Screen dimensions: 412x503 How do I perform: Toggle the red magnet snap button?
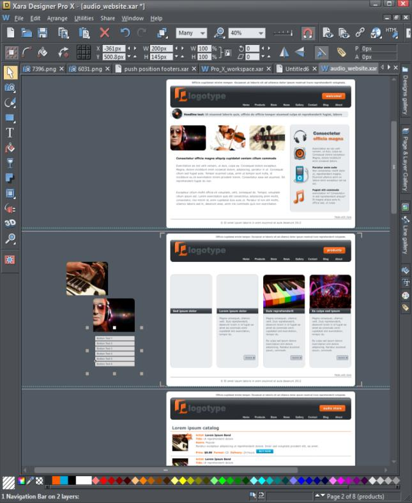pos(308,33)
